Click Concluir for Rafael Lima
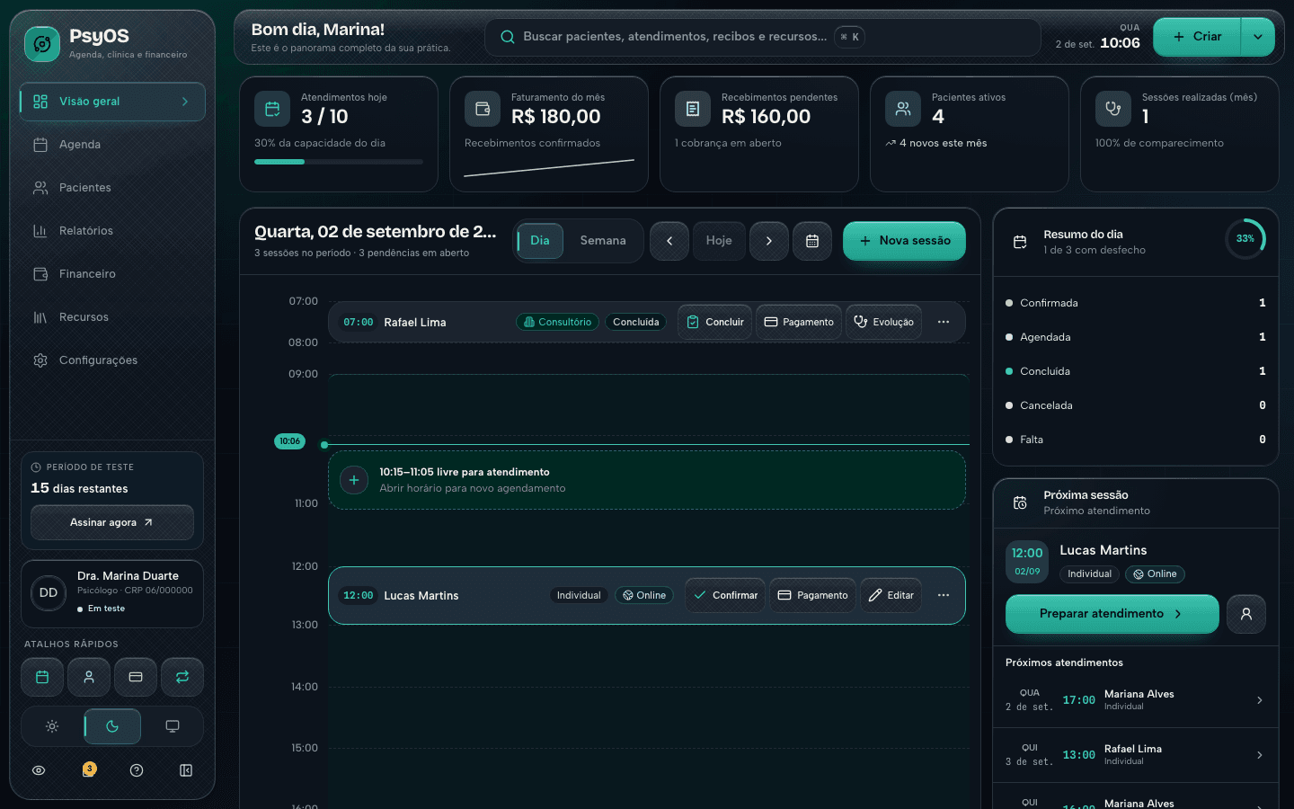Viewport: 1294px width, 809px height. point(715,322)
